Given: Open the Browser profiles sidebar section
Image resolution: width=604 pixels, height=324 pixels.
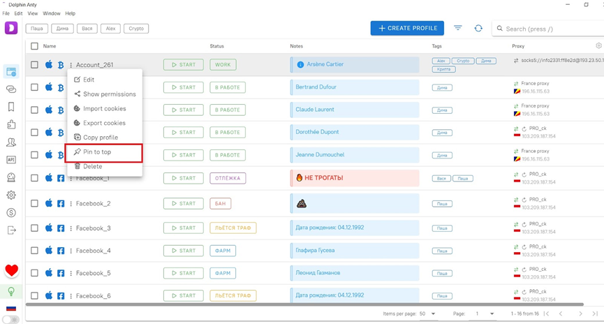Looking at the screenshot, I should click(11, 72).
